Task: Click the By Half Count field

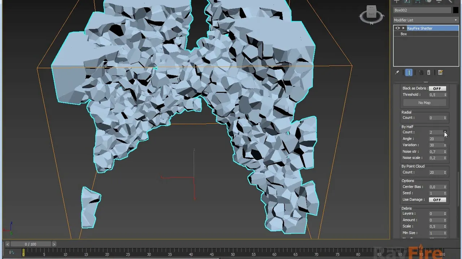Action: pos(436,132)
